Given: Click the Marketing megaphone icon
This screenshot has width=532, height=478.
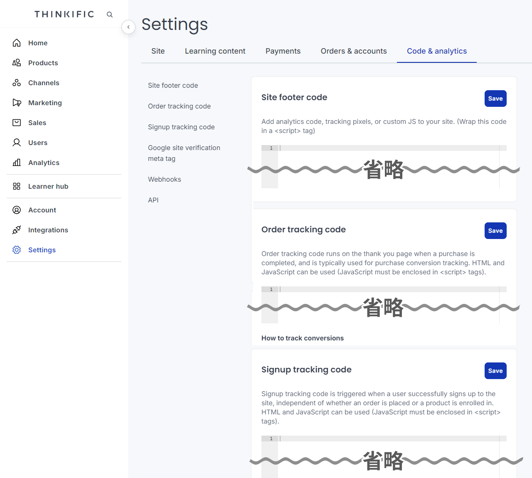Looking at the screenshot, I should pyautogui.click(x=17, y=103).
